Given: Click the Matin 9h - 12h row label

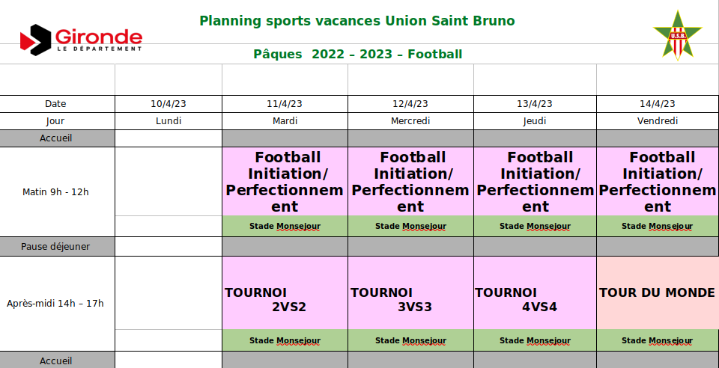Looking at the screenshot, I should tap(55, 191).
